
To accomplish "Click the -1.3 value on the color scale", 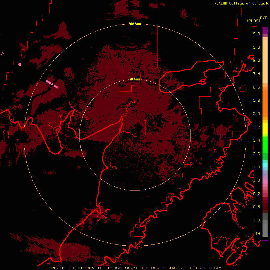I will tap(255, 220).
